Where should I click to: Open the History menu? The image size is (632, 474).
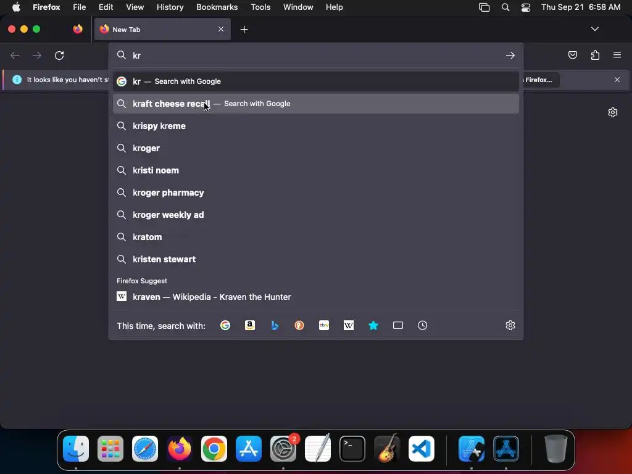[170, 7]
